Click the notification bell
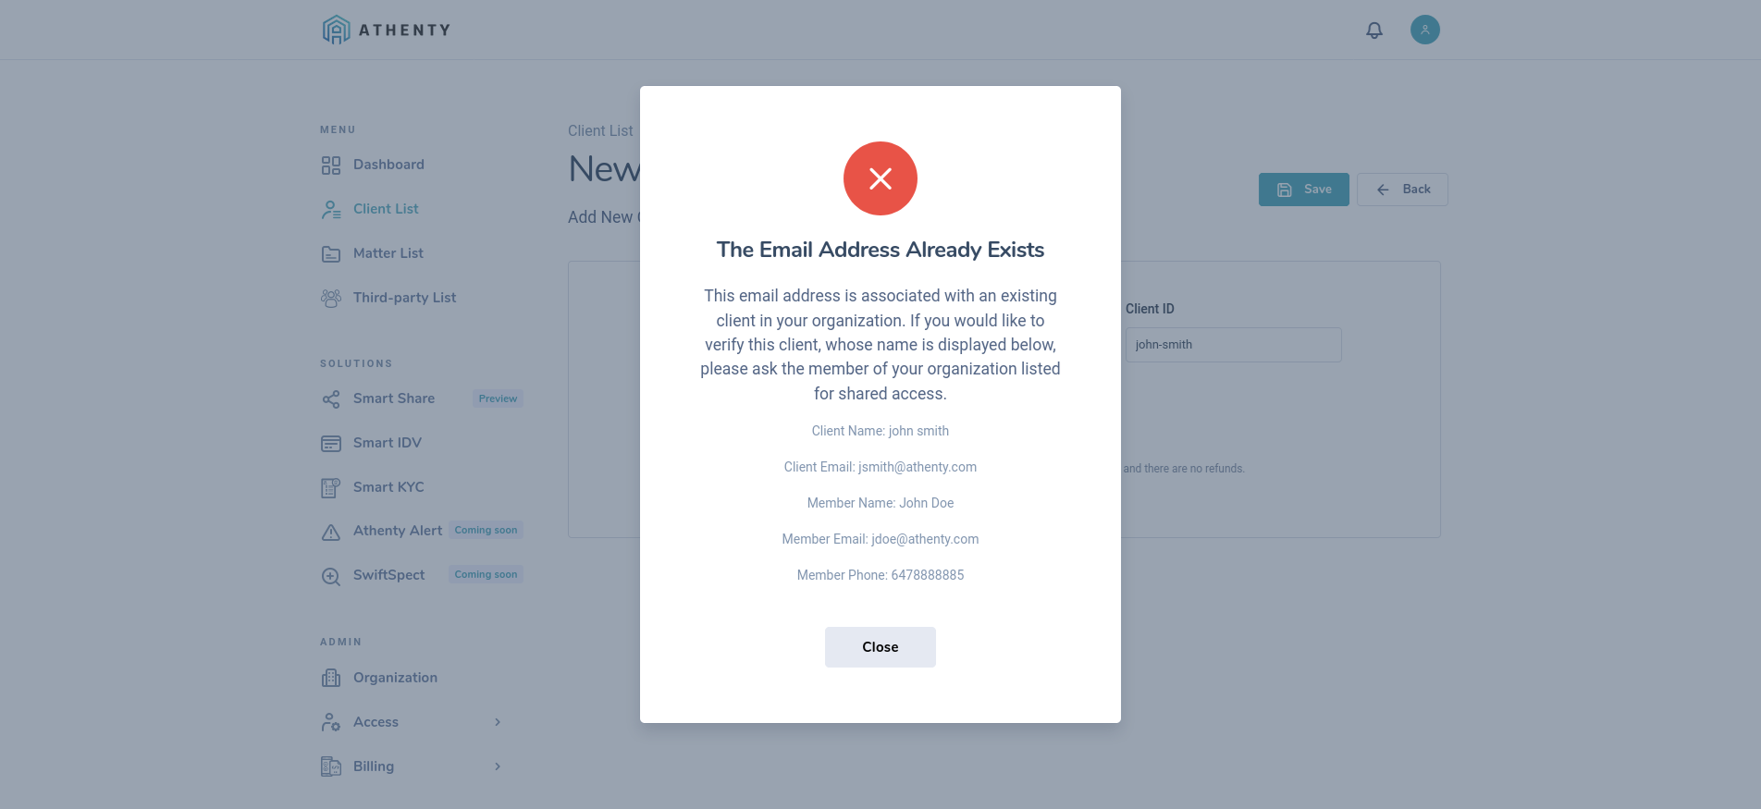This screenshot has height=809, width=1761. (1374, 30)
